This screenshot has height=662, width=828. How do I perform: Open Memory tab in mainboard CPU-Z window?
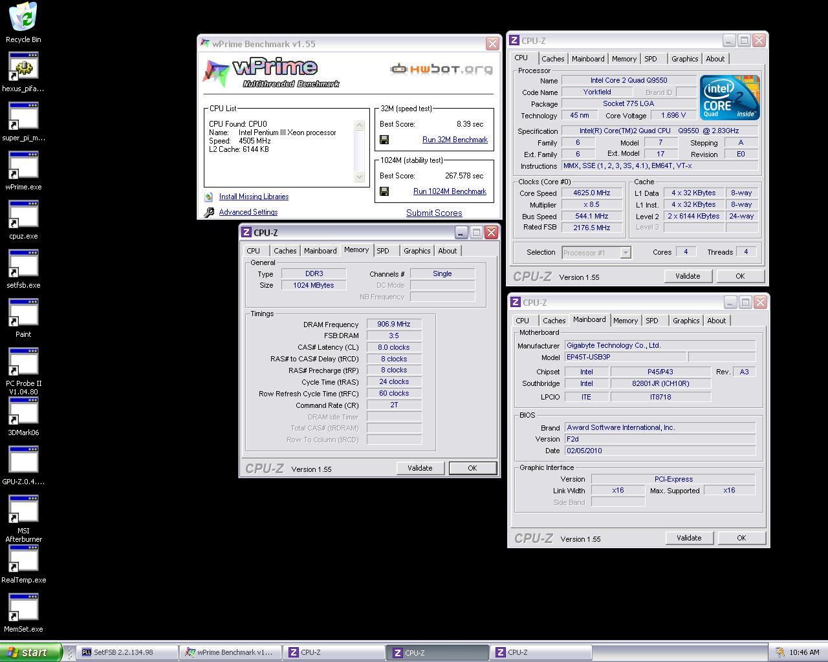[626, 321]
